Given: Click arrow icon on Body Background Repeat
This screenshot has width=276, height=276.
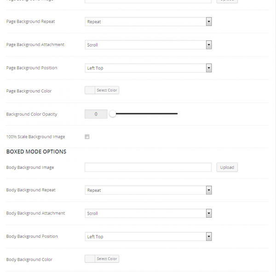Looking at the screenshot, I should click(209, 190).
